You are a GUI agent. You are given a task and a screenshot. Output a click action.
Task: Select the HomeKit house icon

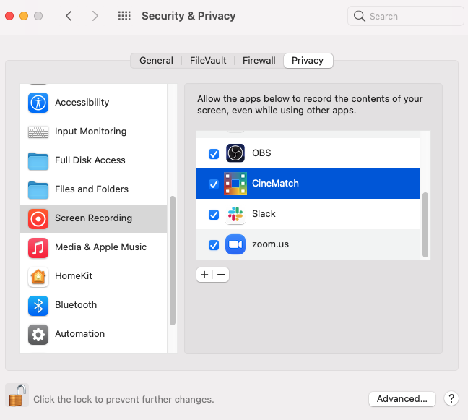click(38, 277)
